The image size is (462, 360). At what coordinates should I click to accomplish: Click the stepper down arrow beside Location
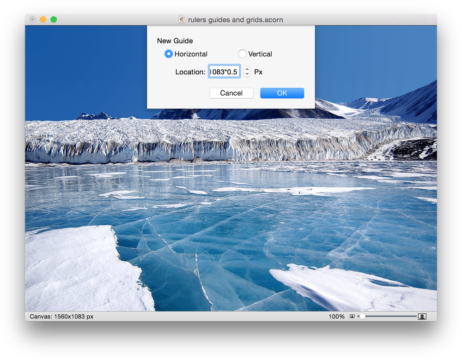click(247, 74)
